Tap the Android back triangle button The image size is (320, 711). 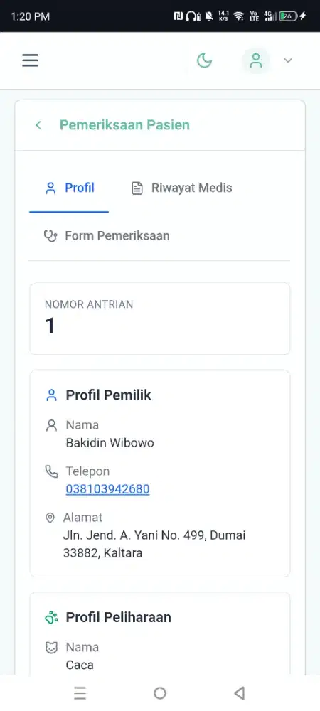[x=240, y=693]
